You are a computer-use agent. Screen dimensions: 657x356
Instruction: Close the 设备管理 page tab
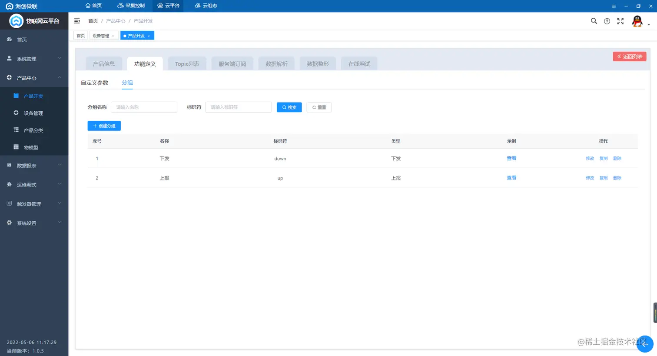(113, 36)
